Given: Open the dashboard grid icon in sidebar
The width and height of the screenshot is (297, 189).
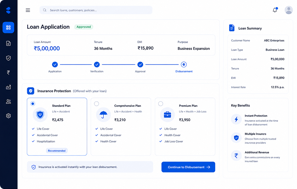Looking at the screenshot, I should (8, 28).
